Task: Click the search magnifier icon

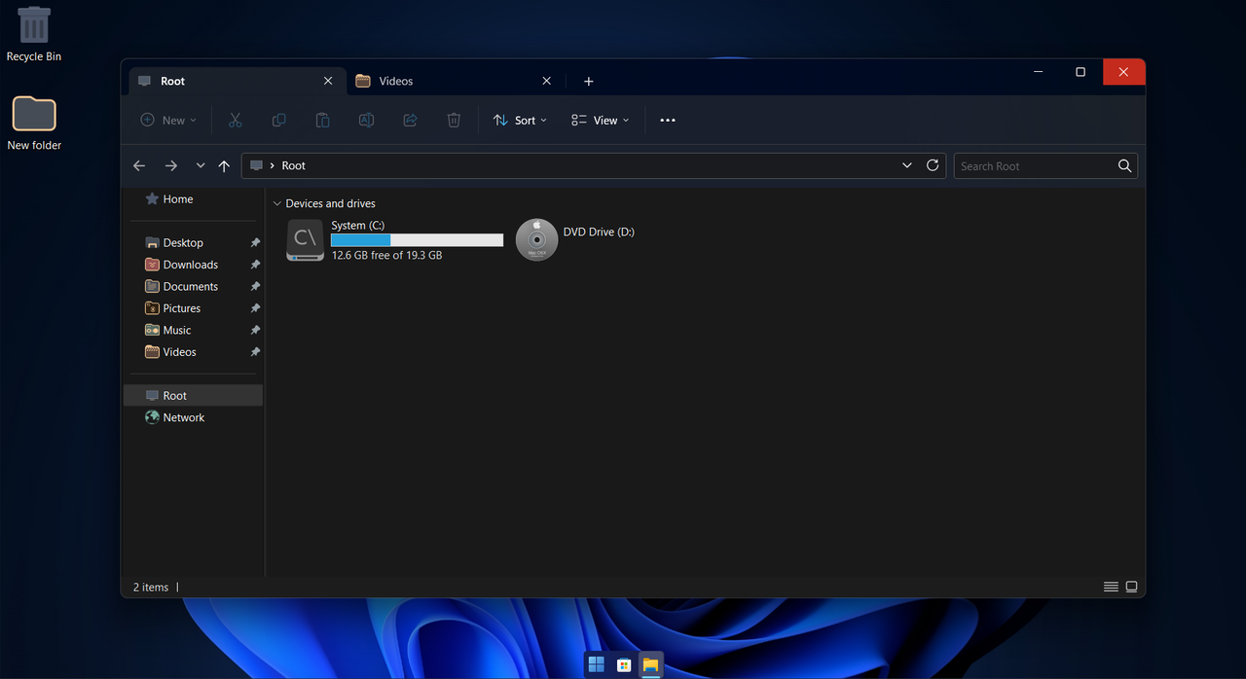Action: click(x=1124, y=165)
